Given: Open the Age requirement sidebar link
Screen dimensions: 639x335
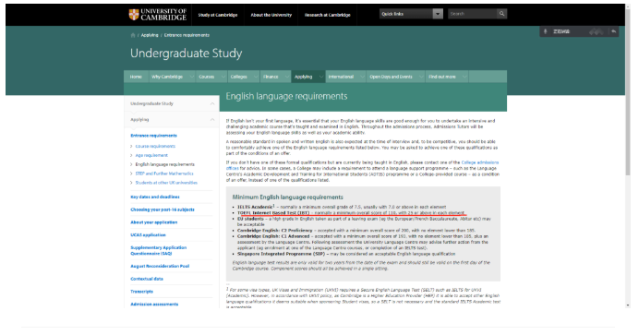Looking at the screenshot, I should tap(151, 155).
